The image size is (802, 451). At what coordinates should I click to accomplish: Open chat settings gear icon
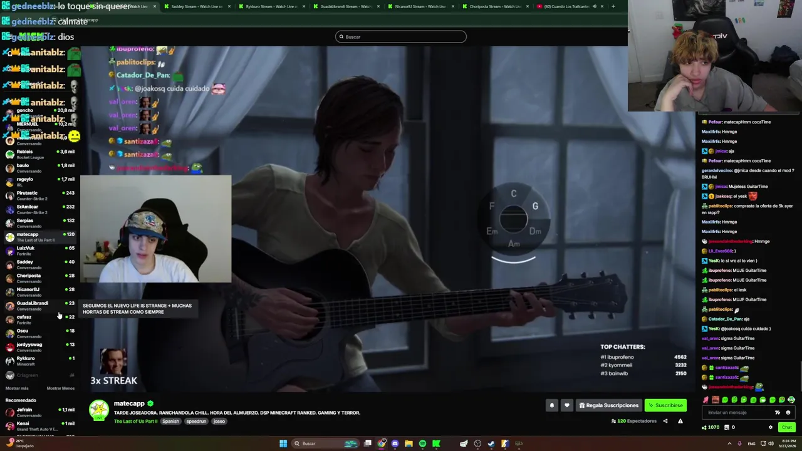pos(771,427)
